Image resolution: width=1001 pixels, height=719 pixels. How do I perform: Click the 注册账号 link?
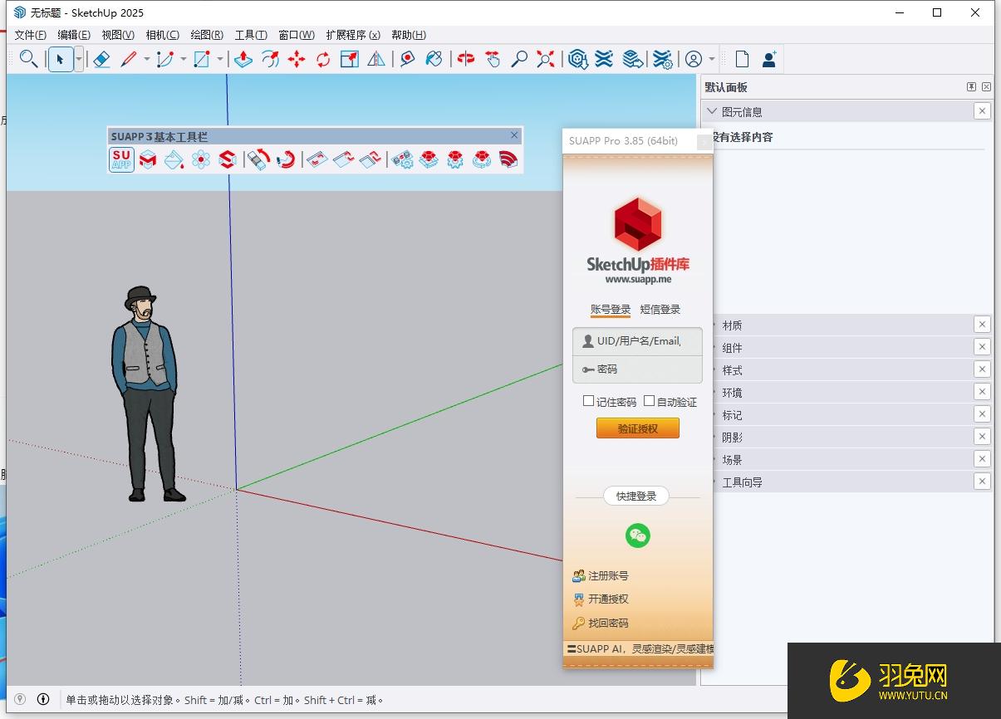[608, 575]
